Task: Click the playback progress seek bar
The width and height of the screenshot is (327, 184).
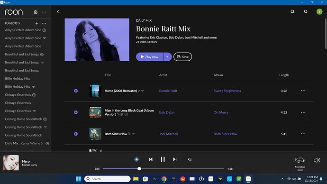Action: [x=163, y=168]
